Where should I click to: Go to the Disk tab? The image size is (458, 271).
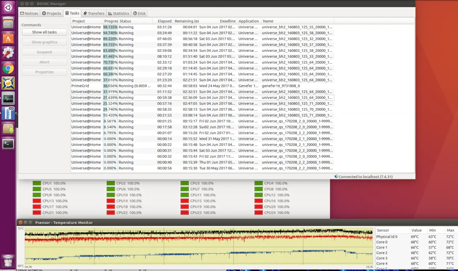[x=139, y=13]
